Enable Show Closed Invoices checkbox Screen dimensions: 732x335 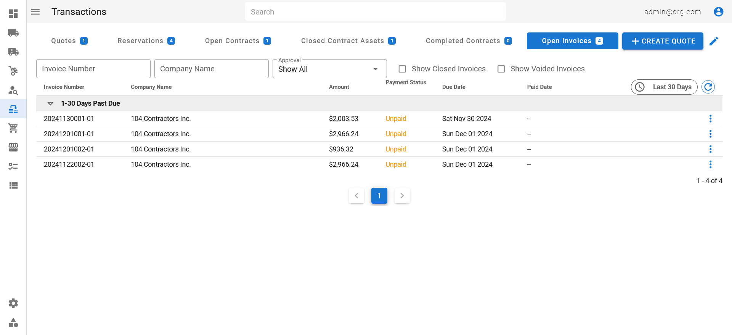(x=402, y=69)
